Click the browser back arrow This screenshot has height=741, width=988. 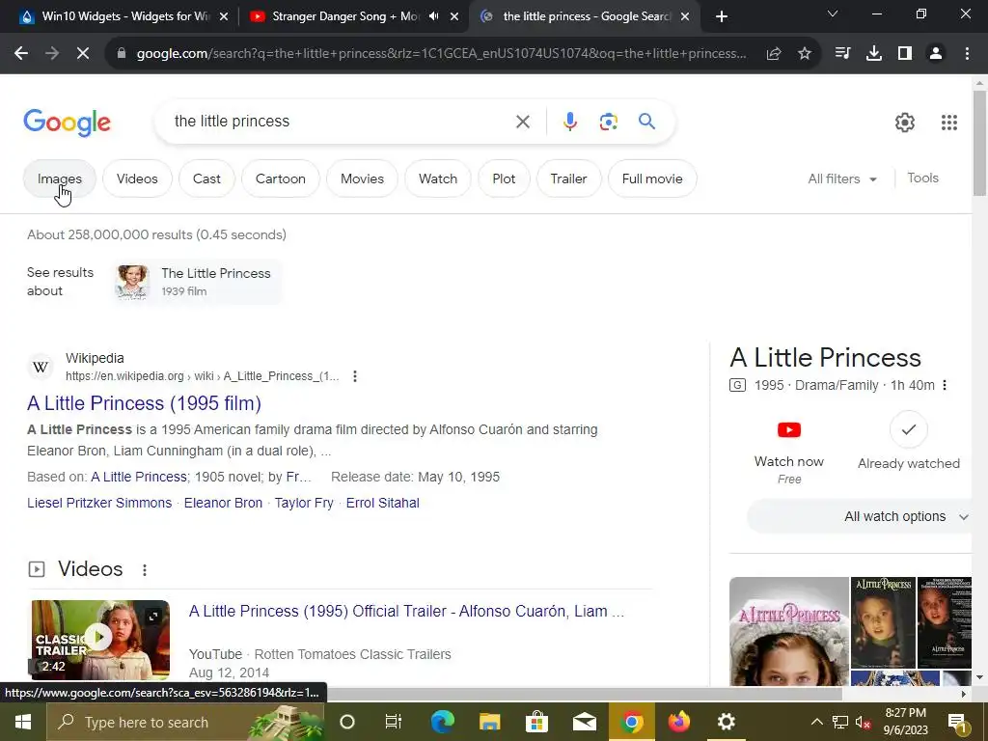(x=21, y=54)
